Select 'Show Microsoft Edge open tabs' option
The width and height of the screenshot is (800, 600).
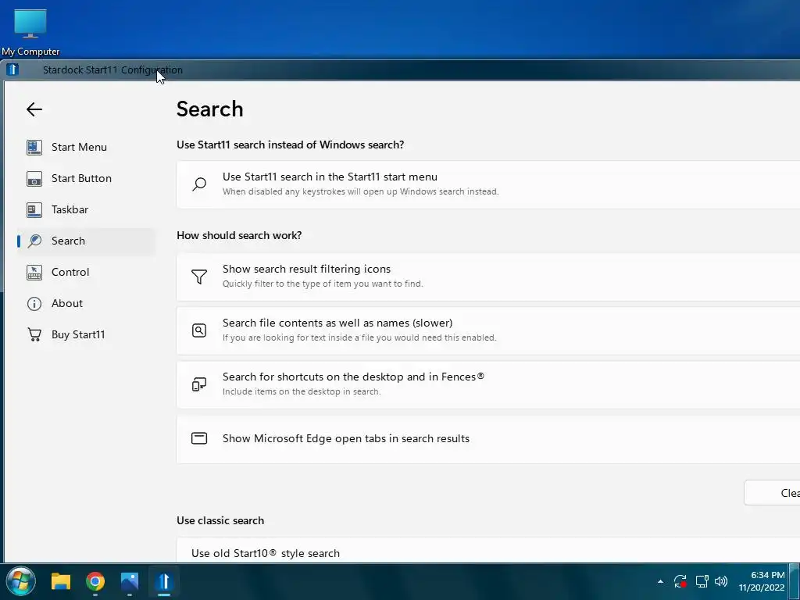click(x=488, y=439)
